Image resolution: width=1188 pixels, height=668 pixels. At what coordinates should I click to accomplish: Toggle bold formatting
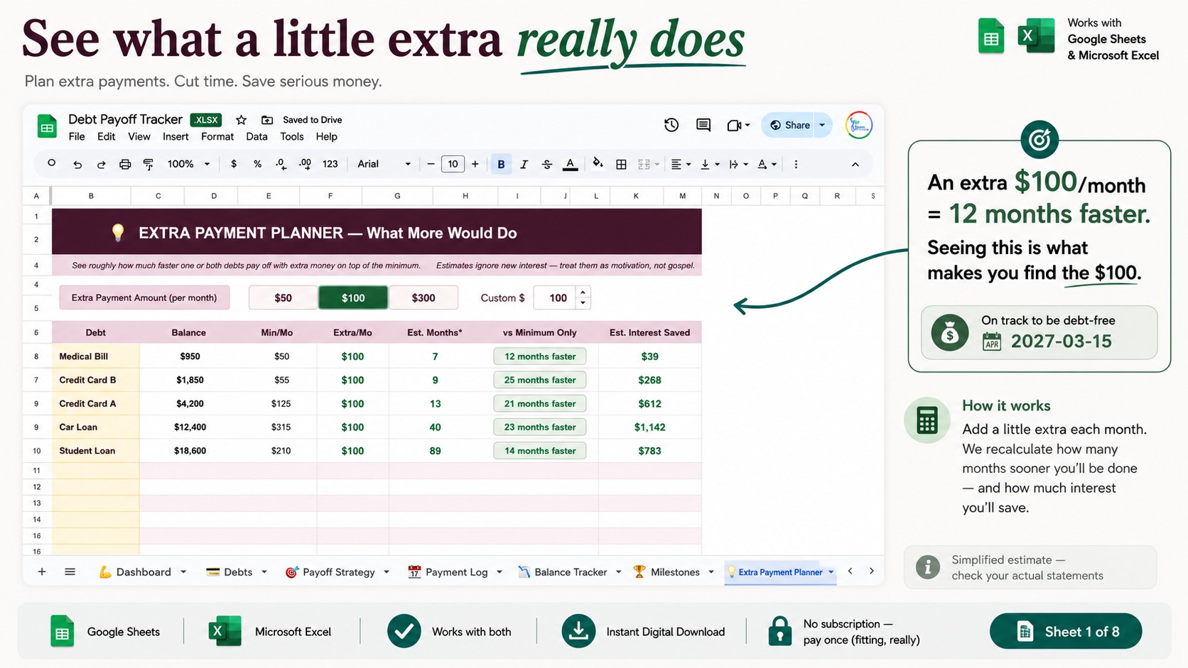[x=501, y=164]
